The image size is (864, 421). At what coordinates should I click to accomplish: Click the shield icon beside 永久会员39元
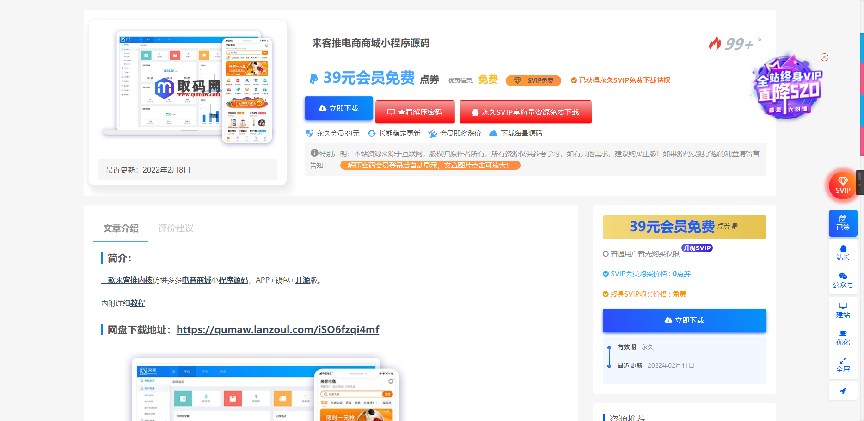click(310, 134)
